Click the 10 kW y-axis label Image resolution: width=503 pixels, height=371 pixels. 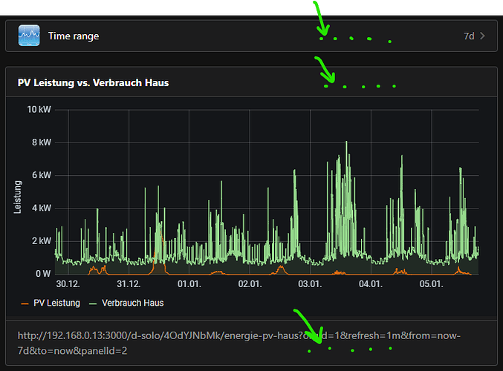[39, 110]
